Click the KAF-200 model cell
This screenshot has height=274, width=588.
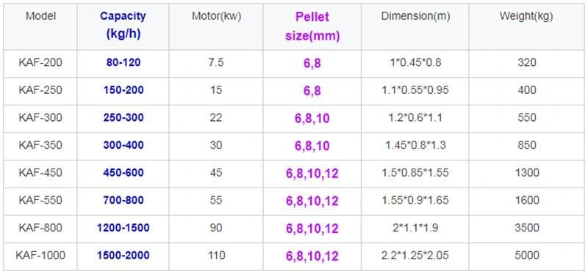(40, 62)
